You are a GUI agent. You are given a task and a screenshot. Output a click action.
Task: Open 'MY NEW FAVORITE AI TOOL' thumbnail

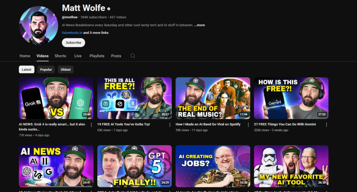click(x=291, y=166)
